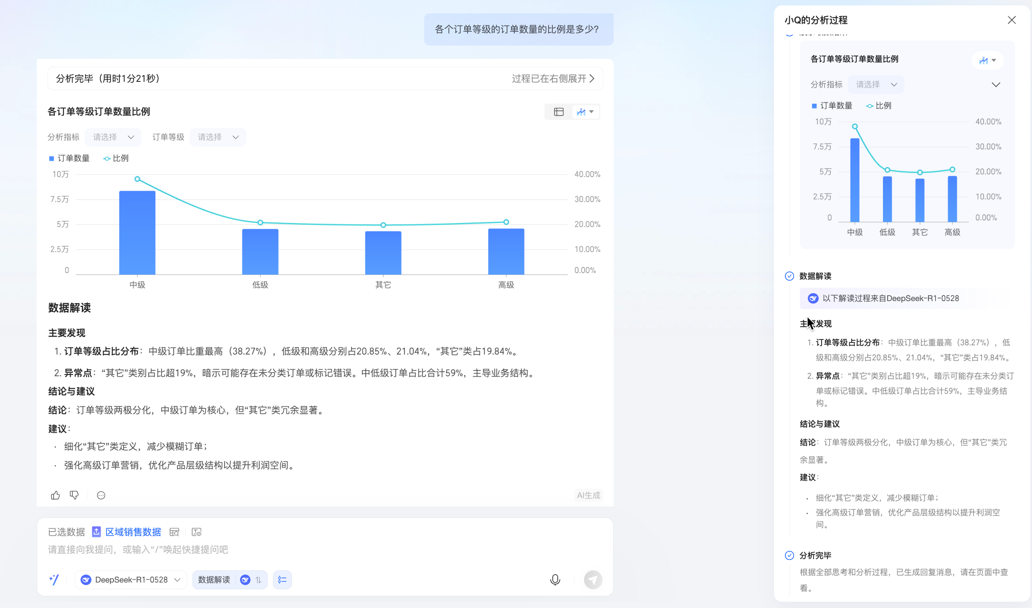Viewport: 1032px width, 608px height.
Task: Close the 小Q的分析过程 panel
Action: point(1012,20)
